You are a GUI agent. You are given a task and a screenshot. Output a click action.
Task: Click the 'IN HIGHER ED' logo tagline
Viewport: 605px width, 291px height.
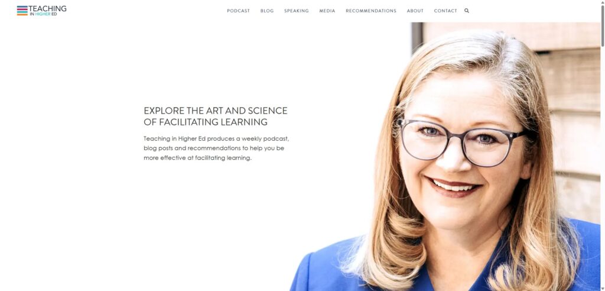[x=43, y=14]
